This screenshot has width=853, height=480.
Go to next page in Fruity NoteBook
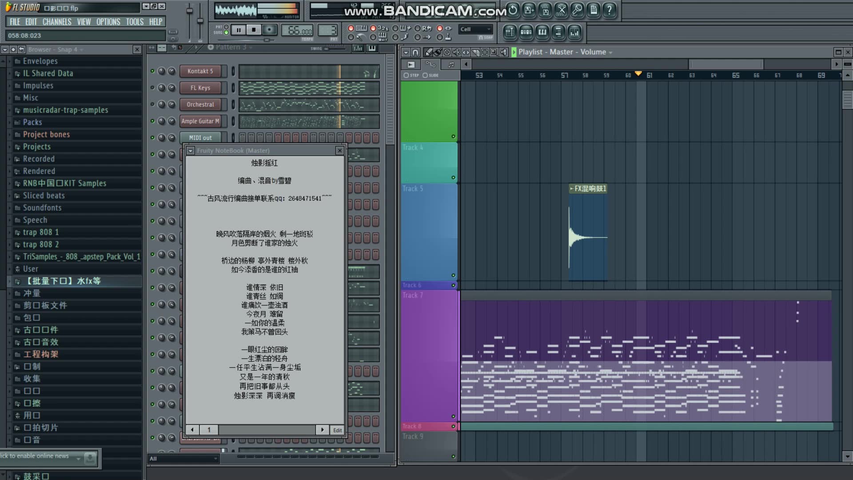pos(322,430)
